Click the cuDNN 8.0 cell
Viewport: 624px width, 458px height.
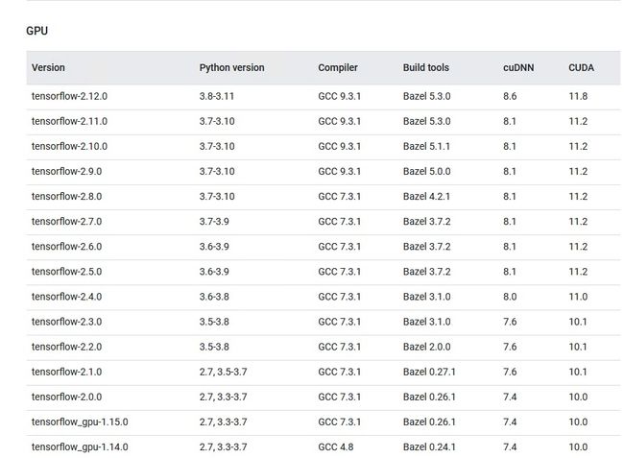click(510, 297)
